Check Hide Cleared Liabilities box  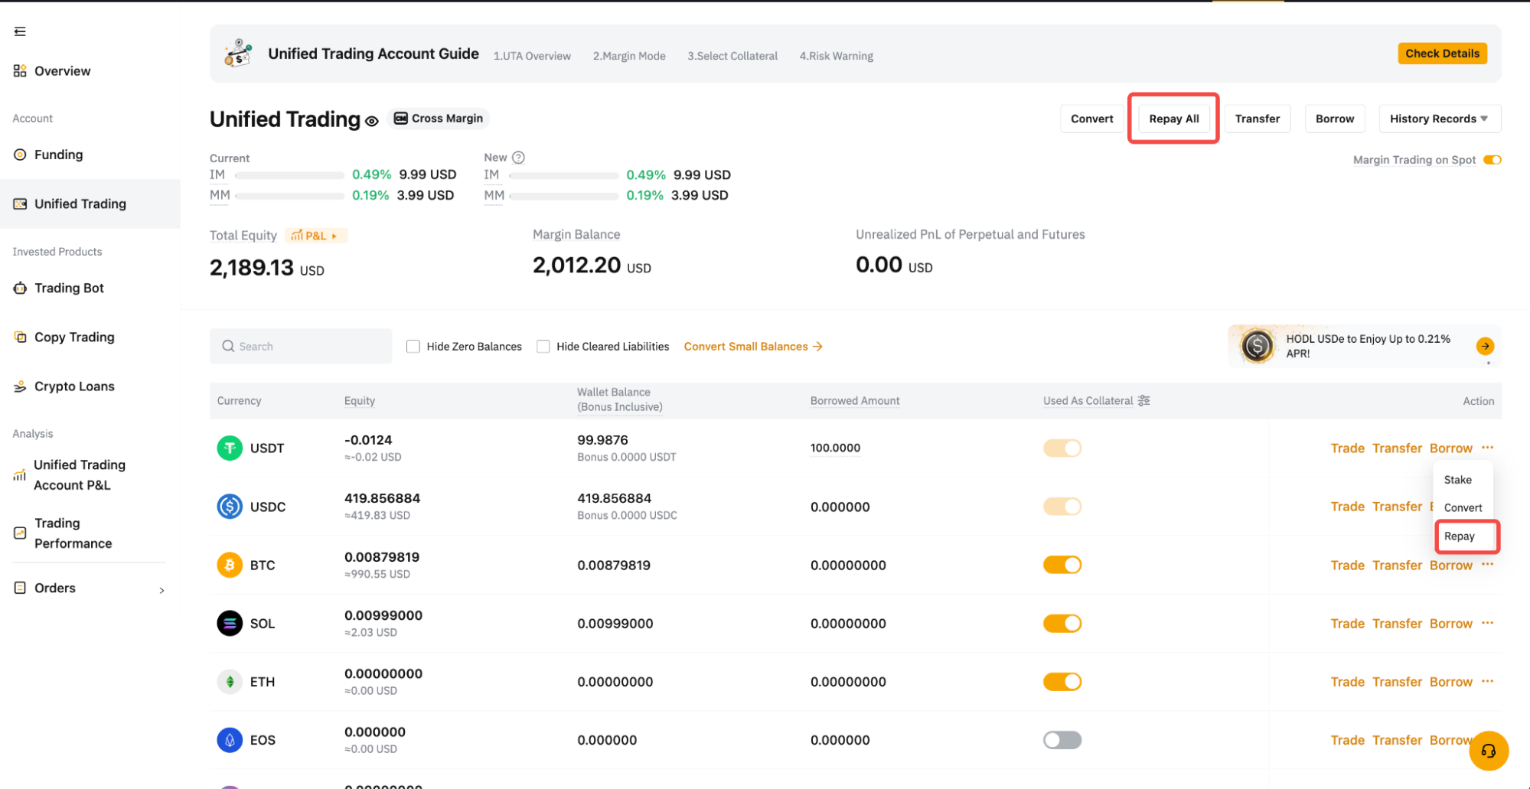tap(543, 347)
